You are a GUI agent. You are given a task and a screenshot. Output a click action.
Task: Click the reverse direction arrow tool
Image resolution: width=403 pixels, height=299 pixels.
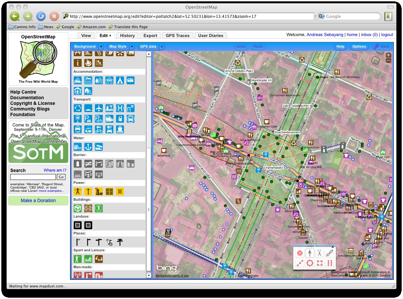click(x=310, y=253)
